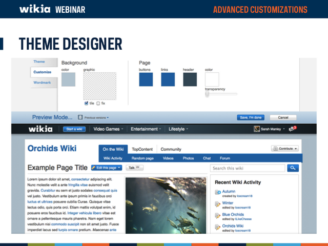Click the numbered Previous versions icon
328x246 pixels.
pos(80,117)
